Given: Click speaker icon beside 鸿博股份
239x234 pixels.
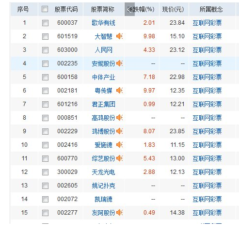Looking at the screenshot, I should point(119,131).
